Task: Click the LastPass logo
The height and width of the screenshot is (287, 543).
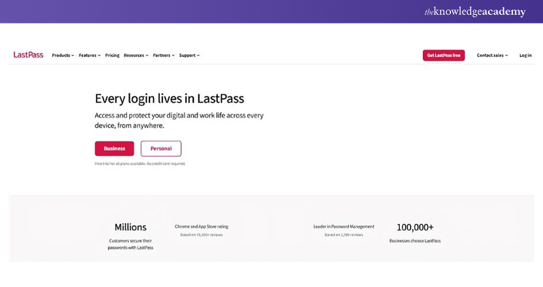Action: click(x=28, y=55)
